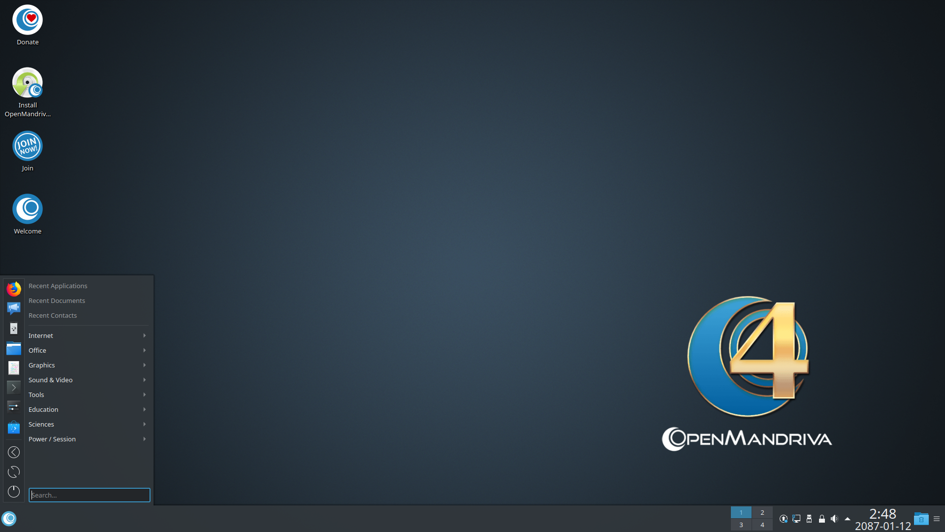Open the software store shopping bag favorite

tap(14, 427)
